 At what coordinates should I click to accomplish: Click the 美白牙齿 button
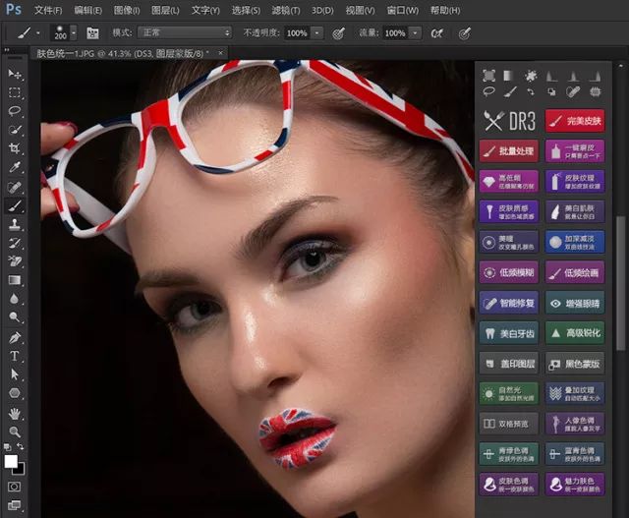pos(508,333)
